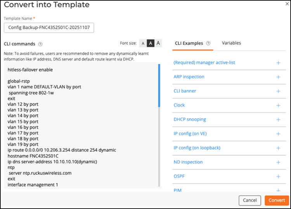
Task: Expand the ARP inspection example
Action: [x=278, y=77]
